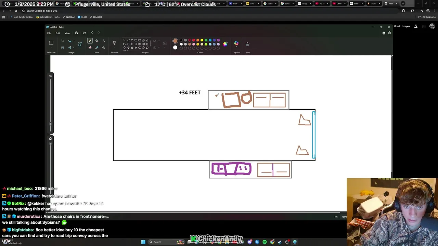Select the Oval shape
Viewport: 438px width, 246px height.
click(132, 40)
